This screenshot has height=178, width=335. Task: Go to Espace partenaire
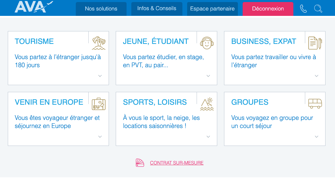[x=213, y=9]
